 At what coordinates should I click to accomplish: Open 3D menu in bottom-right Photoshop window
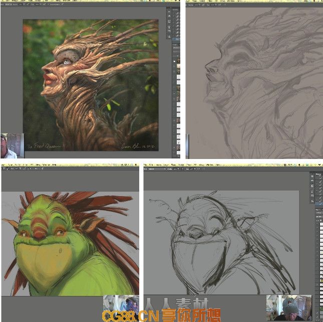coord(195,165)
